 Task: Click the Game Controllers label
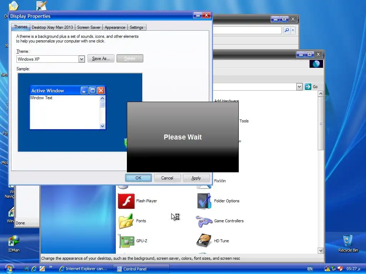[229, 221]
